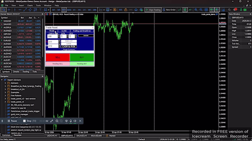252x141 pixels.
Task: Switch chart to W1 timeframe
Action: point(89,10)
